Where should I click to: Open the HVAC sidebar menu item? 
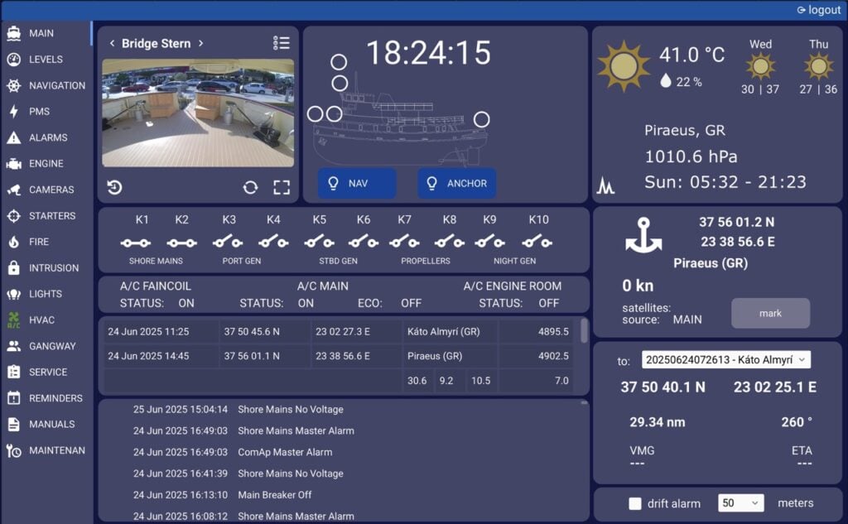pos(42,320)
